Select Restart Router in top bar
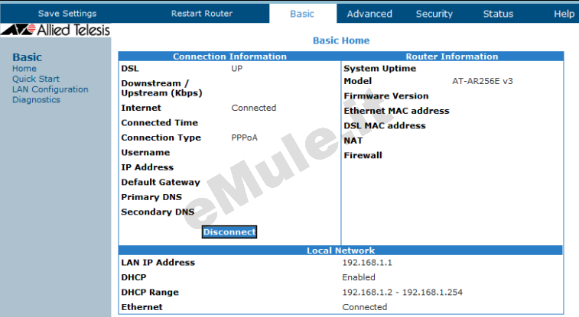This screenshot has height=317, width=579. tap(202, 14)
